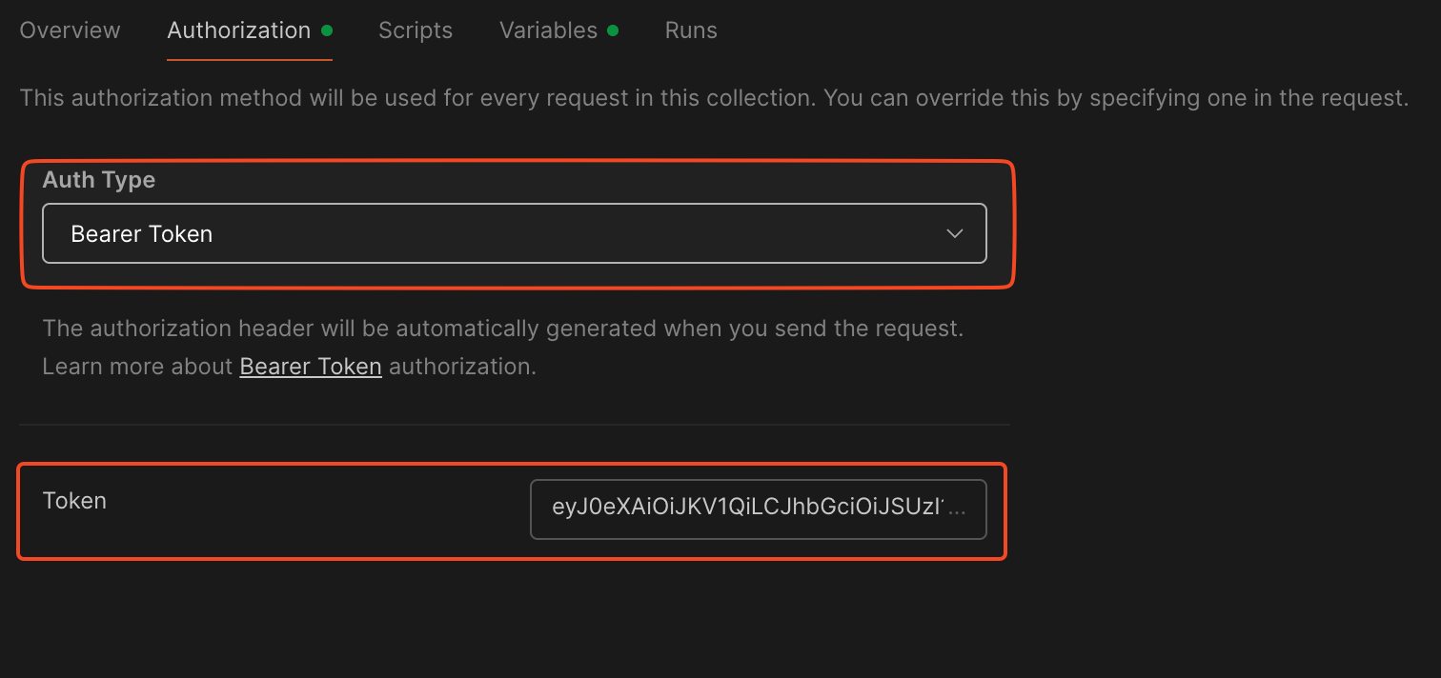Go to the Variables tab

548,30
